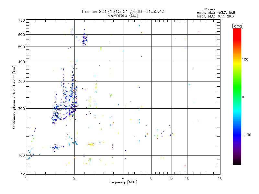Click the 'Phases' heading text

pos(209,9)
